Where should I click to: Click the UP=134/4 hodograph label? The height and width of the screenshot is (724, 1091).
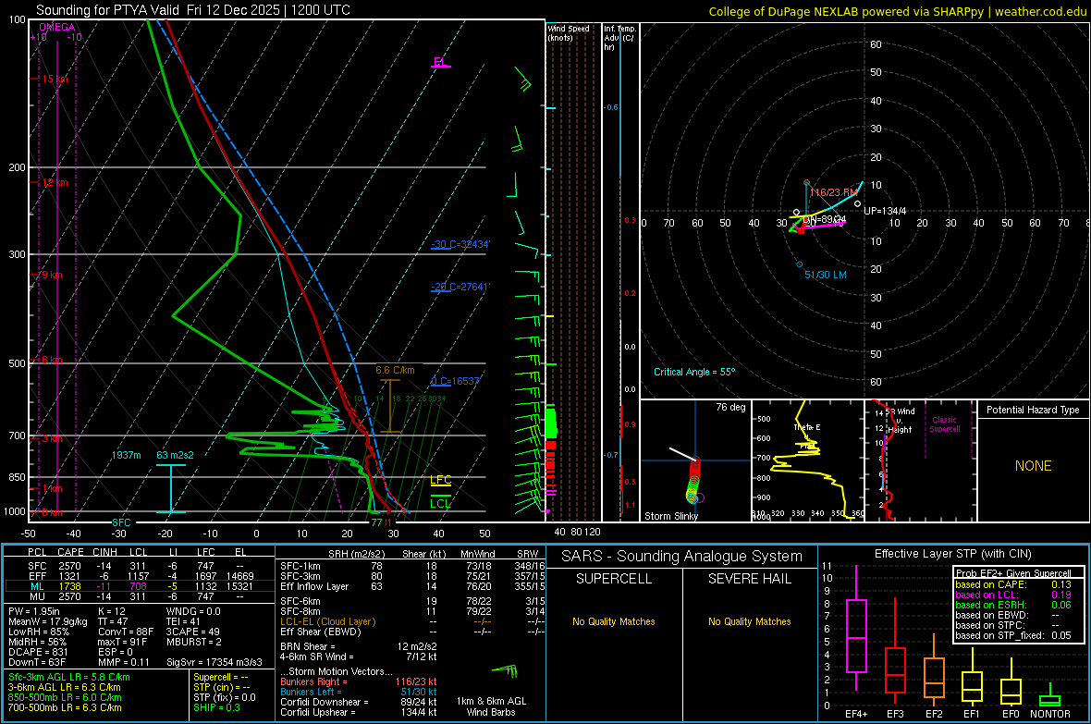[x=884, y=211]
